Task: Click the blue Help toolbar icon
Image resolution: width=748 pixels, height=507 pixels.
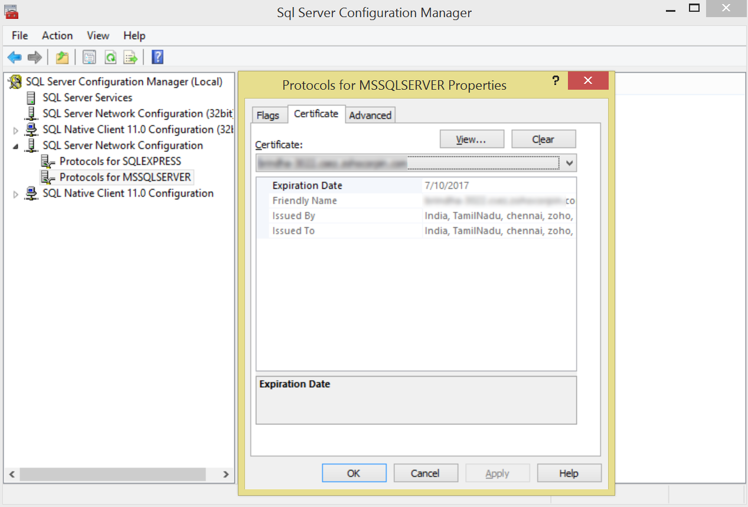Action: coord(158,57)
